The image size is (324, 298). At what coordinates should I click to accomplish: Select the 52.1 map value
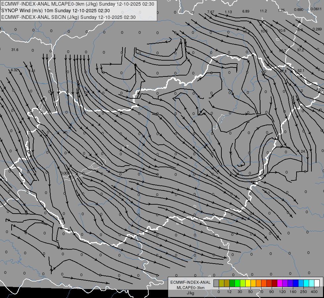301,71
